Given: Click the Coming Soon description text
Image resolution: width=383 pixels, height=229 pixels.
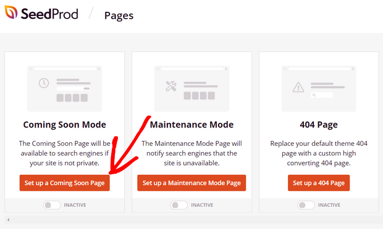Looking at the screenshot, I should click(64, 153).
